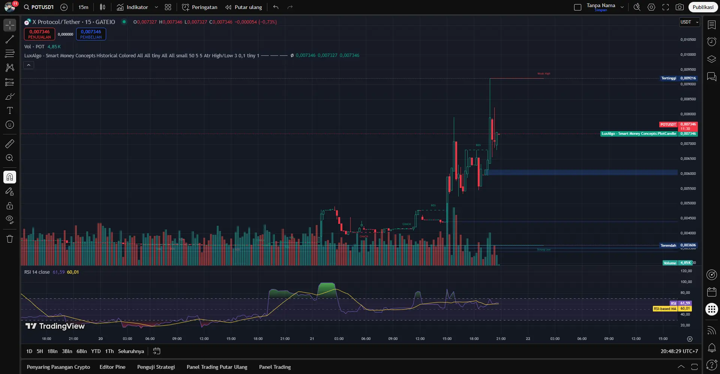Open chart settings gear in top bar

pyautogui.click(x=651, y=7)
